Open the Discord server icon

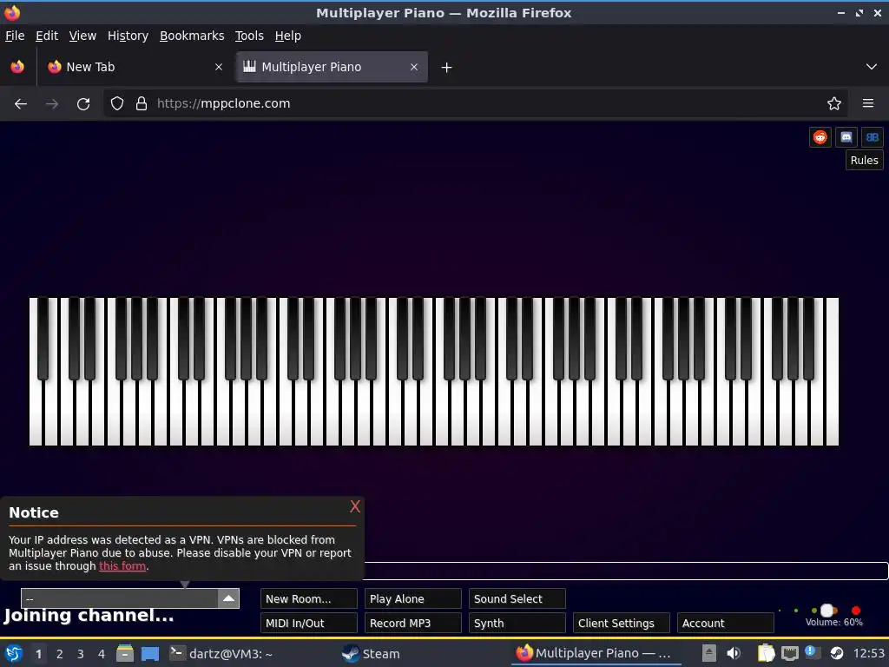click(x=846, y=137)
